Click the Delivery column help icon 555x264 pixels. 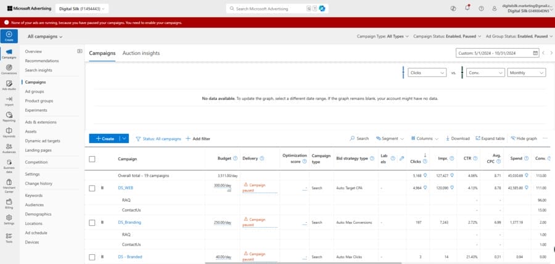click(262, 159)
